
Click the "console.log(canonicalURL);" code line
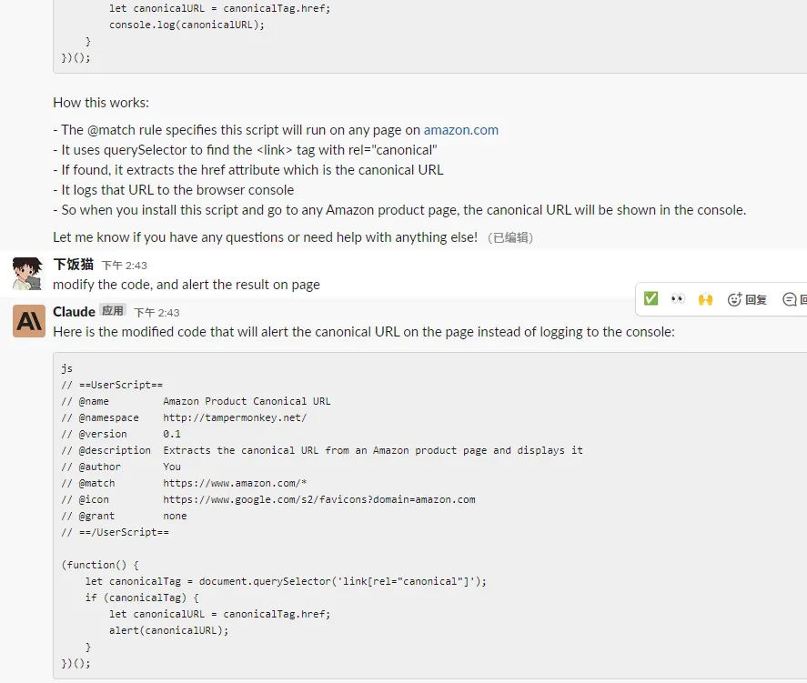point(187,25)
